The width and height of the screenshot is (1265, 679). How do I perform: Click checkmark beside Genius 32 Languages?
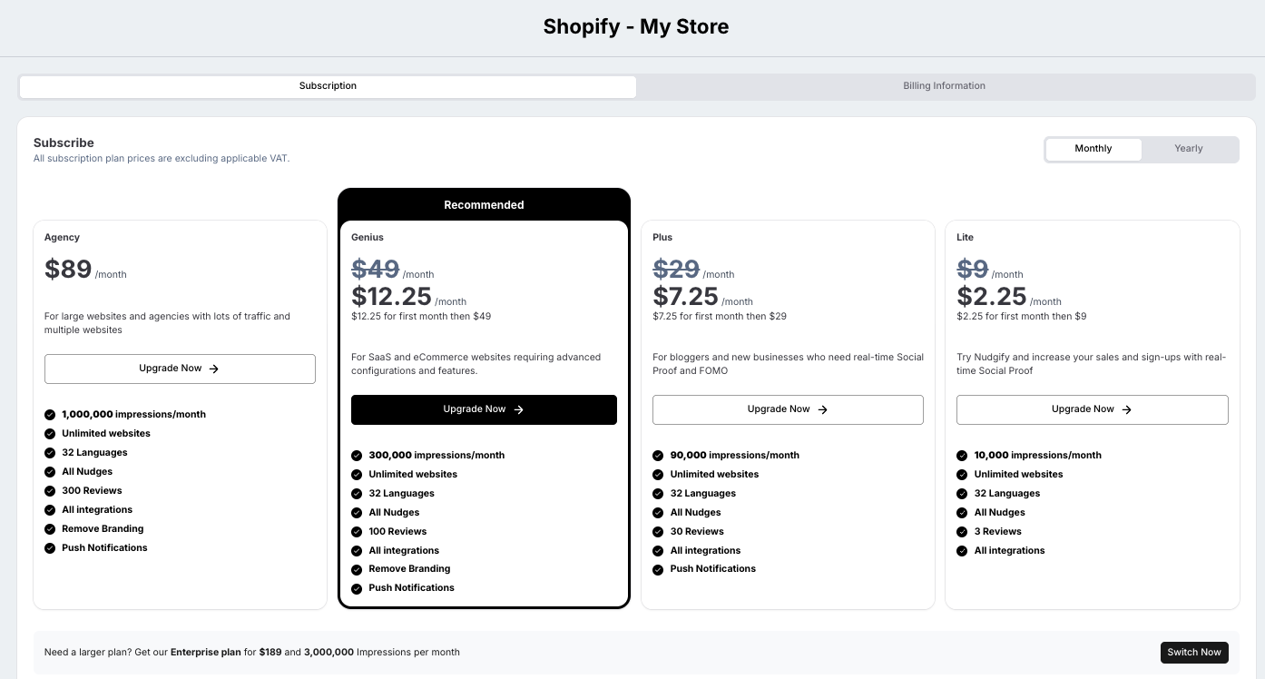click(357, 494)
